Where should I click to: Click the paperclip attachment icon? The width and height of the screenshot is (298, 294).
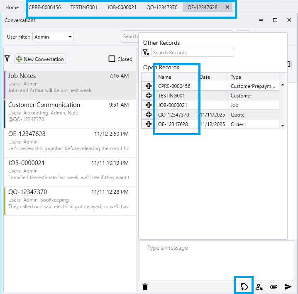[274, 287]
